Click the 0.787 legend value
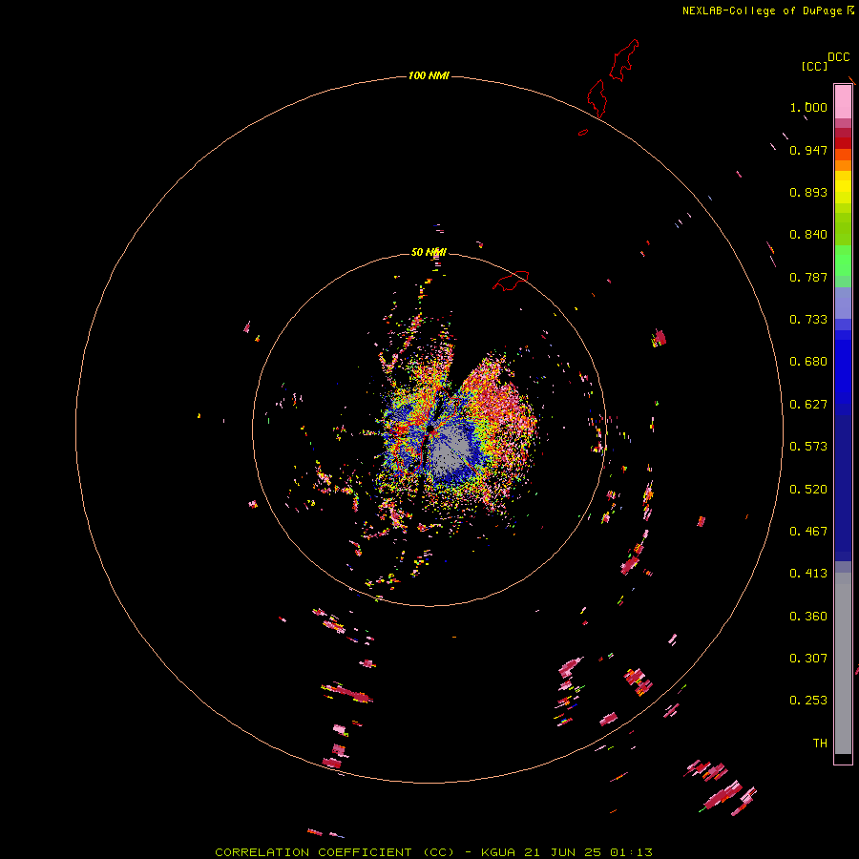Image resolution: width=859 pixels, height=859 pixels. (808, 277)
